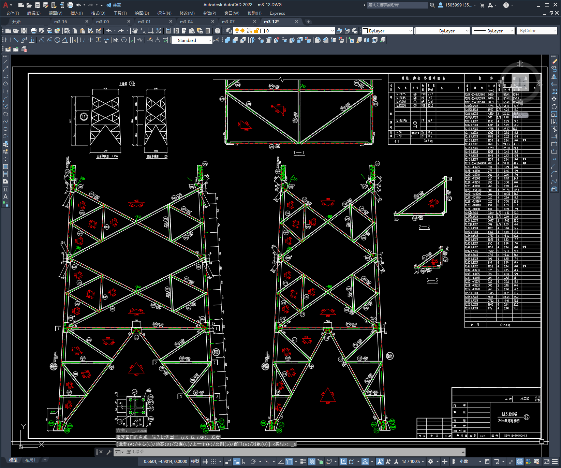Select the Hatch tool in left toolbar

5,166
